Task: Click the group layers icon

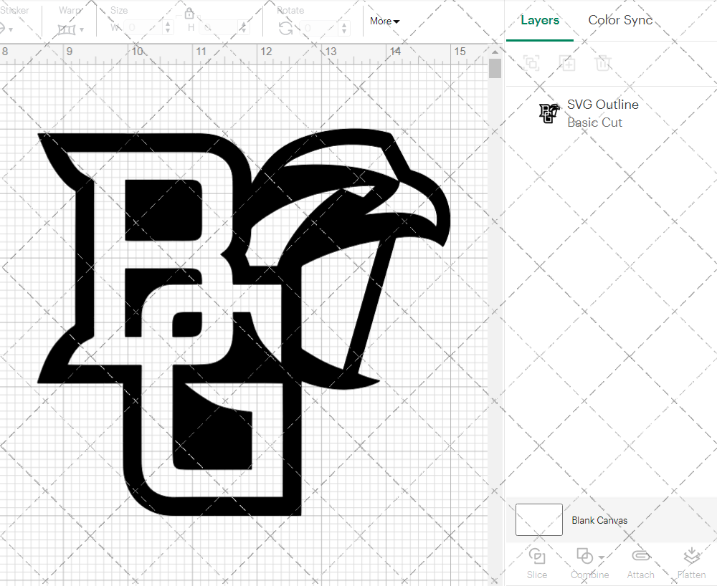Action: [x=531, y=63]
